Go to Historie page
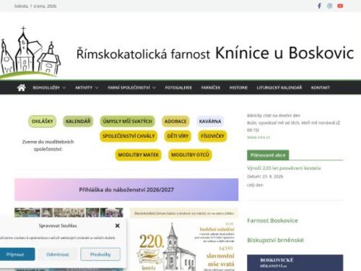This screenshot has width=361, height=271. [x=238, y=87]
